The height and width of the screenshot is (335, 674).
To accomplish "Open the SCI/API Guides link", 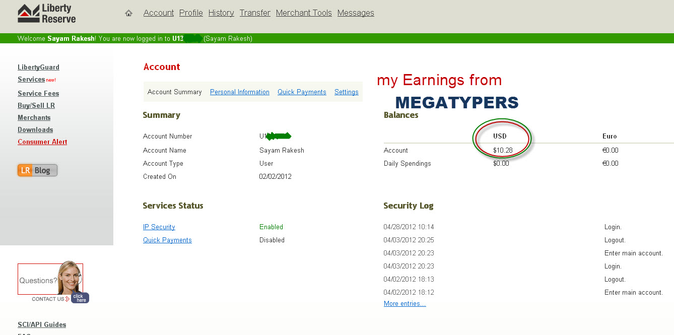I will pyautogui.click(x=42, y=324).
